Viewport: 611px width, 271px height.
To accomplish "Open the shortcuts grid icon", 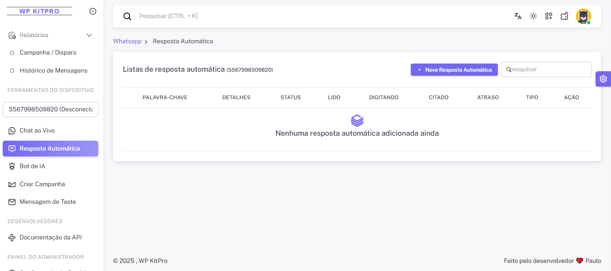I will [x=548, y=16].
